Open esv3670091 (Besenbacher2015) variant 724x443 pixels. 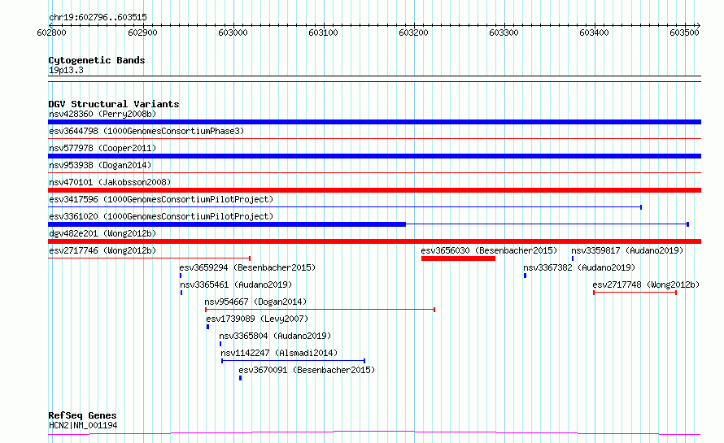click(x=307, y=370)
